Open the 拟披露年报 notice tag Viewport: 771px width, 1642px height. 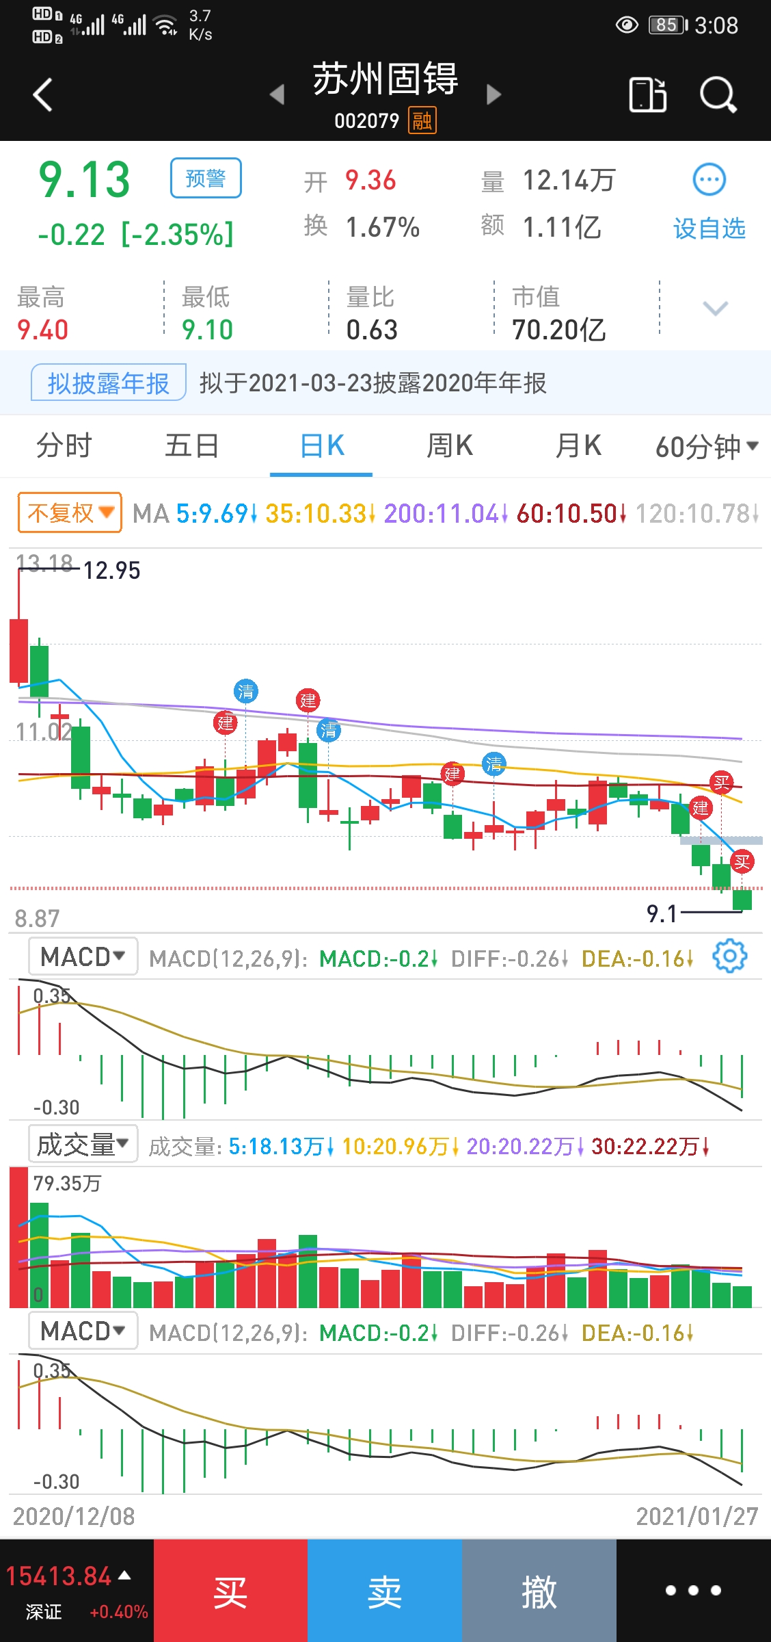(x=108, y=383)
